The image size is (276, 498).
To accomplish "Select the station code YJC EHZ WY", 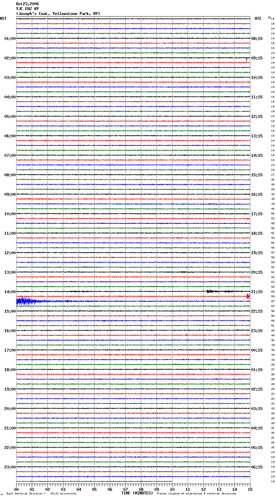I will tap(27, 9).
